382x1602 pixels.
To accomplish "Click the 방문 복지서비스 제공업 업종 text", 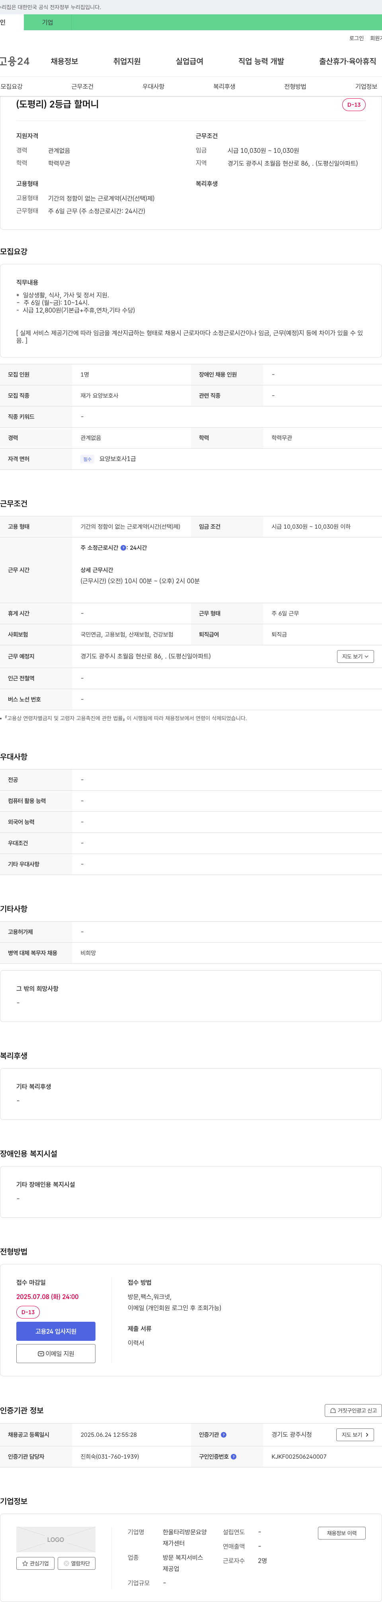I will point(183,1563).
